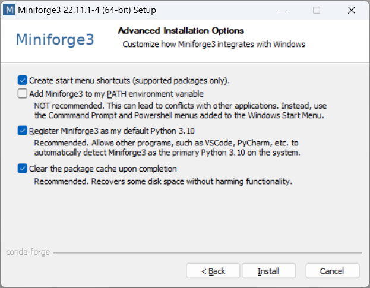Screen dimensions: 370x288
Task: Click 'Clear the package cache upon completion' label
Action: tap(103, 169)
